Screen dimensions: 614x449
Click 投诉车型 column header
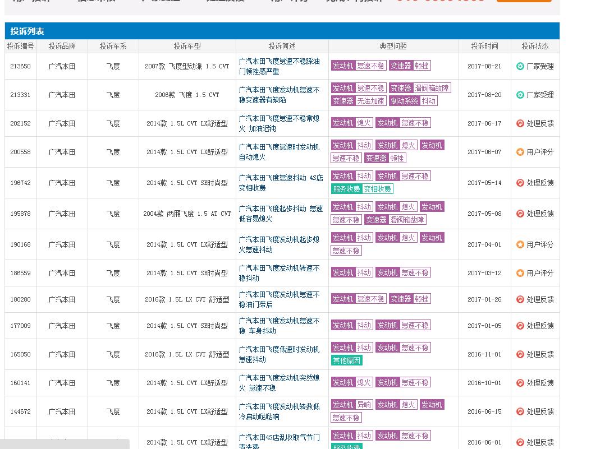(x=187, y=46)
